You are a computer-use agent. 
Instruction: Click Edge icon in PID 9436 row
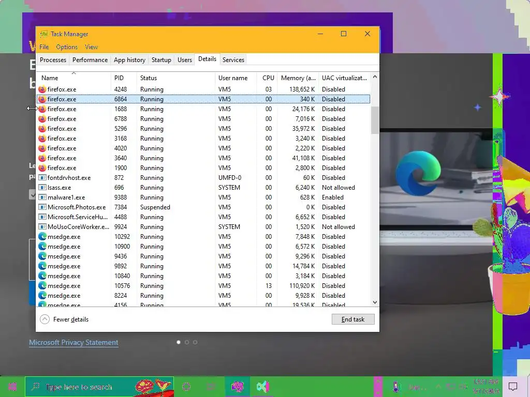tap(42, 256)
